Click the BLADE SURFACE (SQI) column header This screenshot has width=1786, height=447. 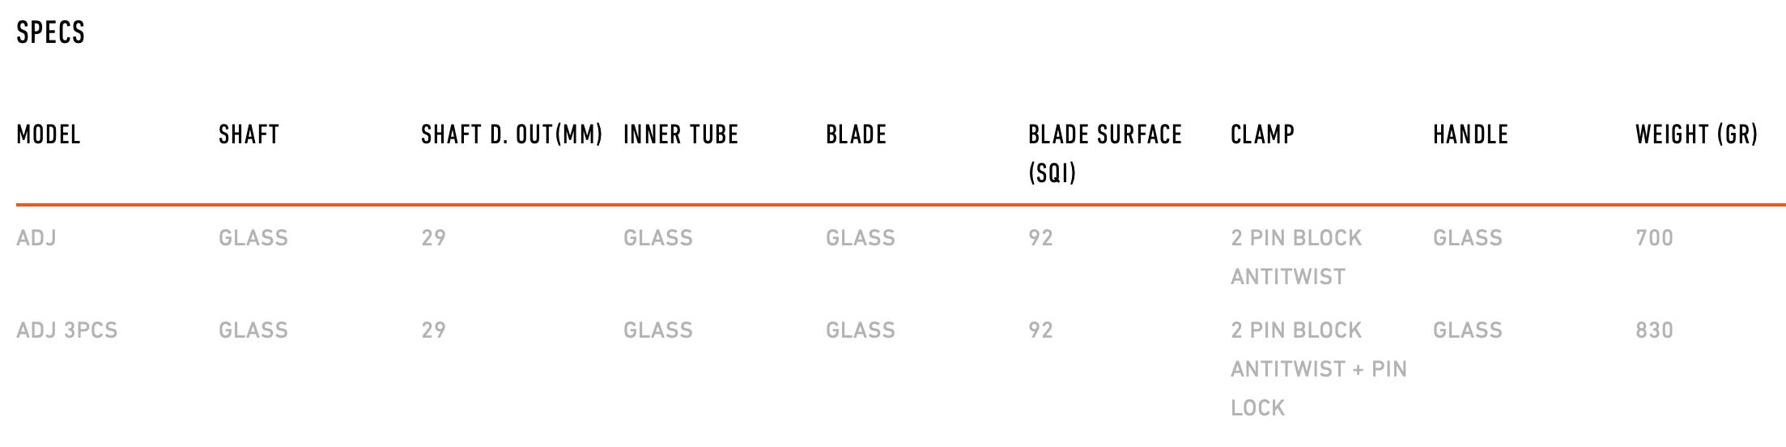1104,153
